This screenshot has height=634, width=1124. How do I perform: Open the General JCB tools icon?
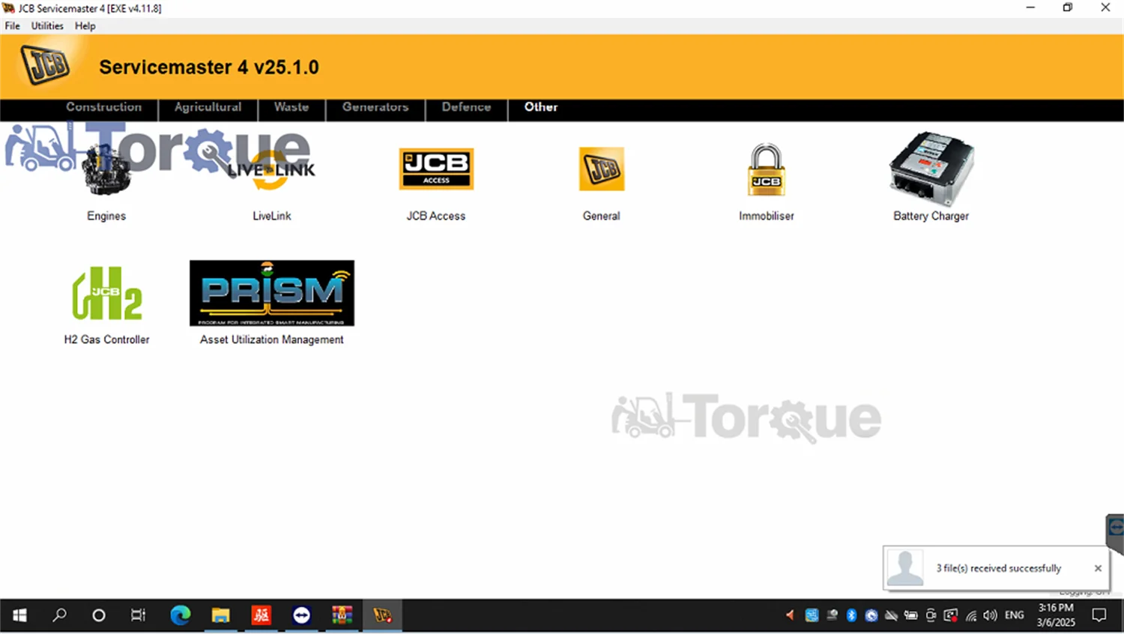[602, 169]
